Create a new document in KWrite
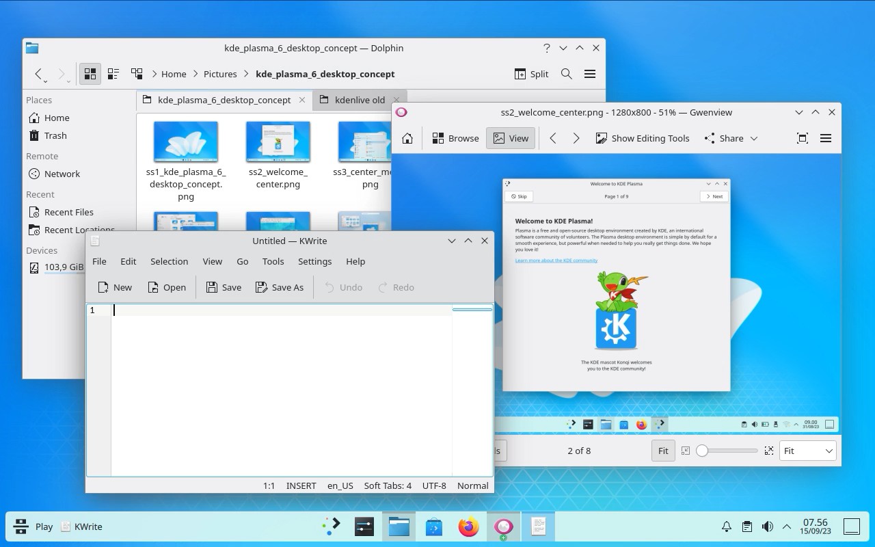Image resolution: width=875 pixels, height=547 pixels. coord(115,287)
